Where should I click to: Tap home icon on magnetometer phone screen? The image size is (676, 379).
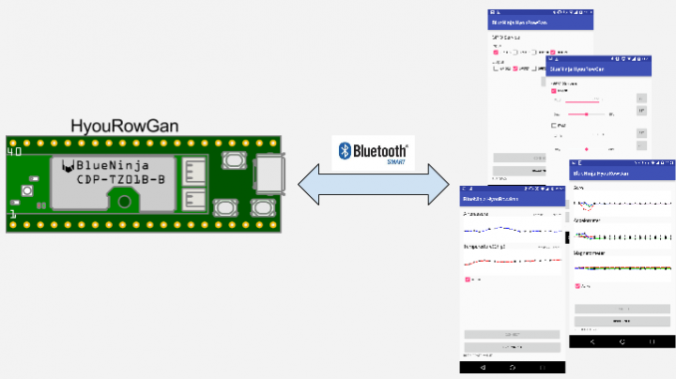[x=622, y=341]
